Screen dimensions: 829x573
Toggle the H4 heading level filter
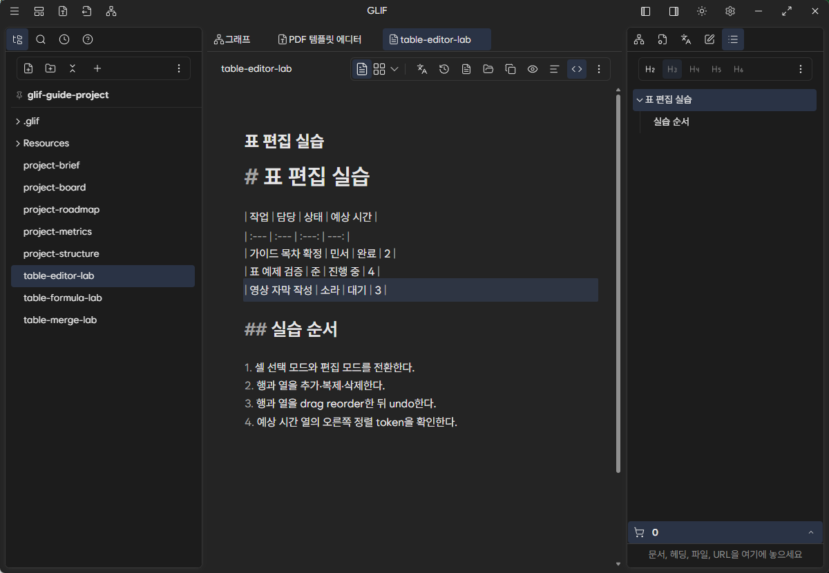[x=694, y=69]
